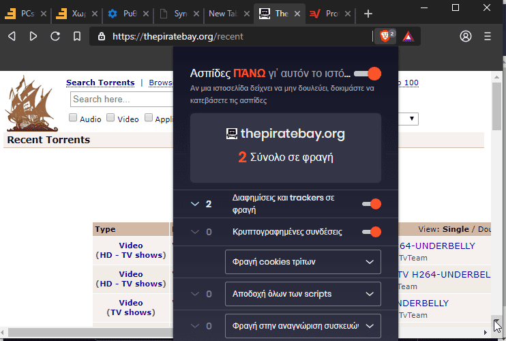Image resolution: width=506 pixels, height=341 pixels.
Task: Click the address bar URL
Action: point(177,36)
